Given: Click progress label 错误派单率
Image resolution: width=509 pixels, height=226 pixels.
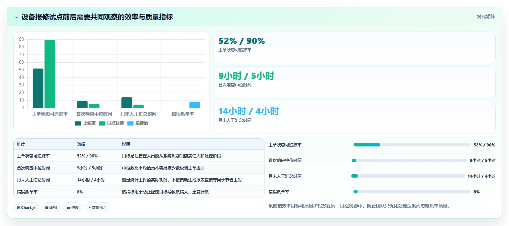Looking at the screenshot, I should (x=279, y=192).
